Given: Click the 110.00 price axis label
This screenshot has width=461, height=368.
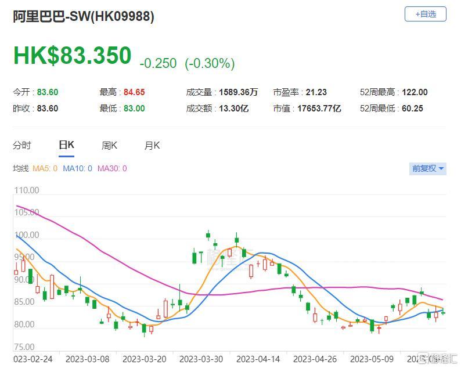Looking at the screenshot, I should (x=27, y=190).
